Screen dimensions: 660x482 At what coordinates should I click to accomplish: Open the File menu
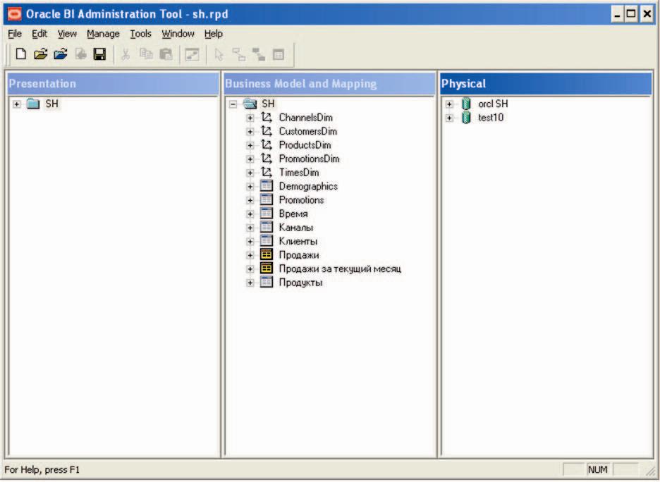point(15,34)
